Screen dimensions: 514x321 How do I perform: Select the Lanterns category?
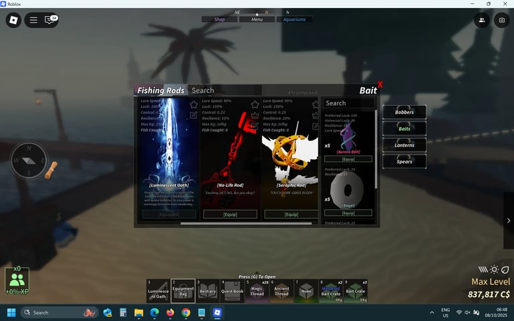(x=404, y=145)
